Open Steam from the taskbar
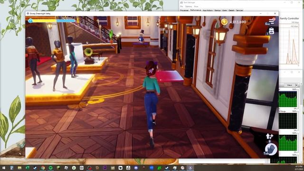Screen dimensions: 304x171 click(x=35, y=168)
